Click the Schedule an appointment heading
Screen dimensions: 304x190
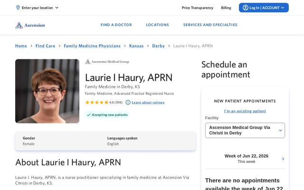tap(226, 70)
